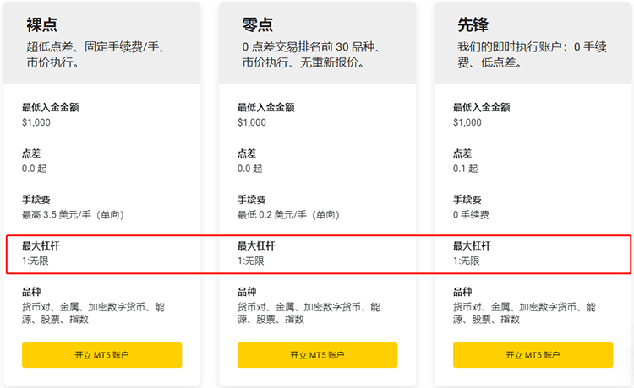Click 1:无限 leverage value in 先锋 card
Viewport: 634px width, 388px height.
(x=466, y=261)
